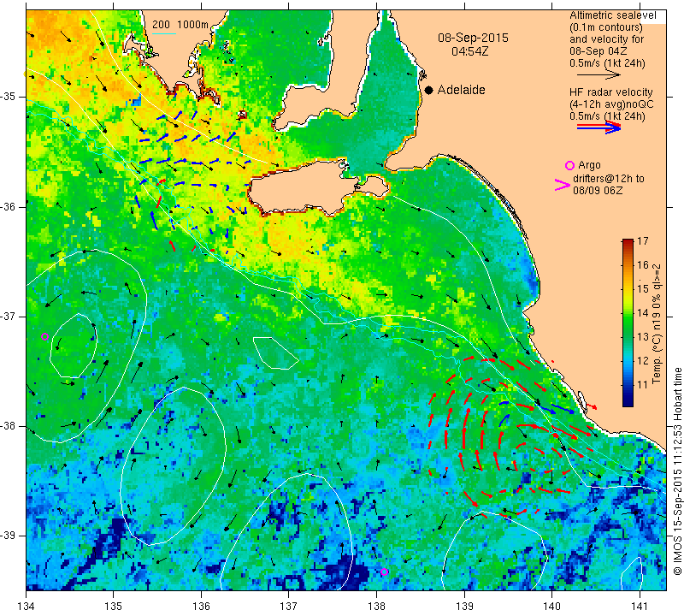Click the '14' value on the color bar
This screenshot has height=616, width=684.
tap(643, 313)
